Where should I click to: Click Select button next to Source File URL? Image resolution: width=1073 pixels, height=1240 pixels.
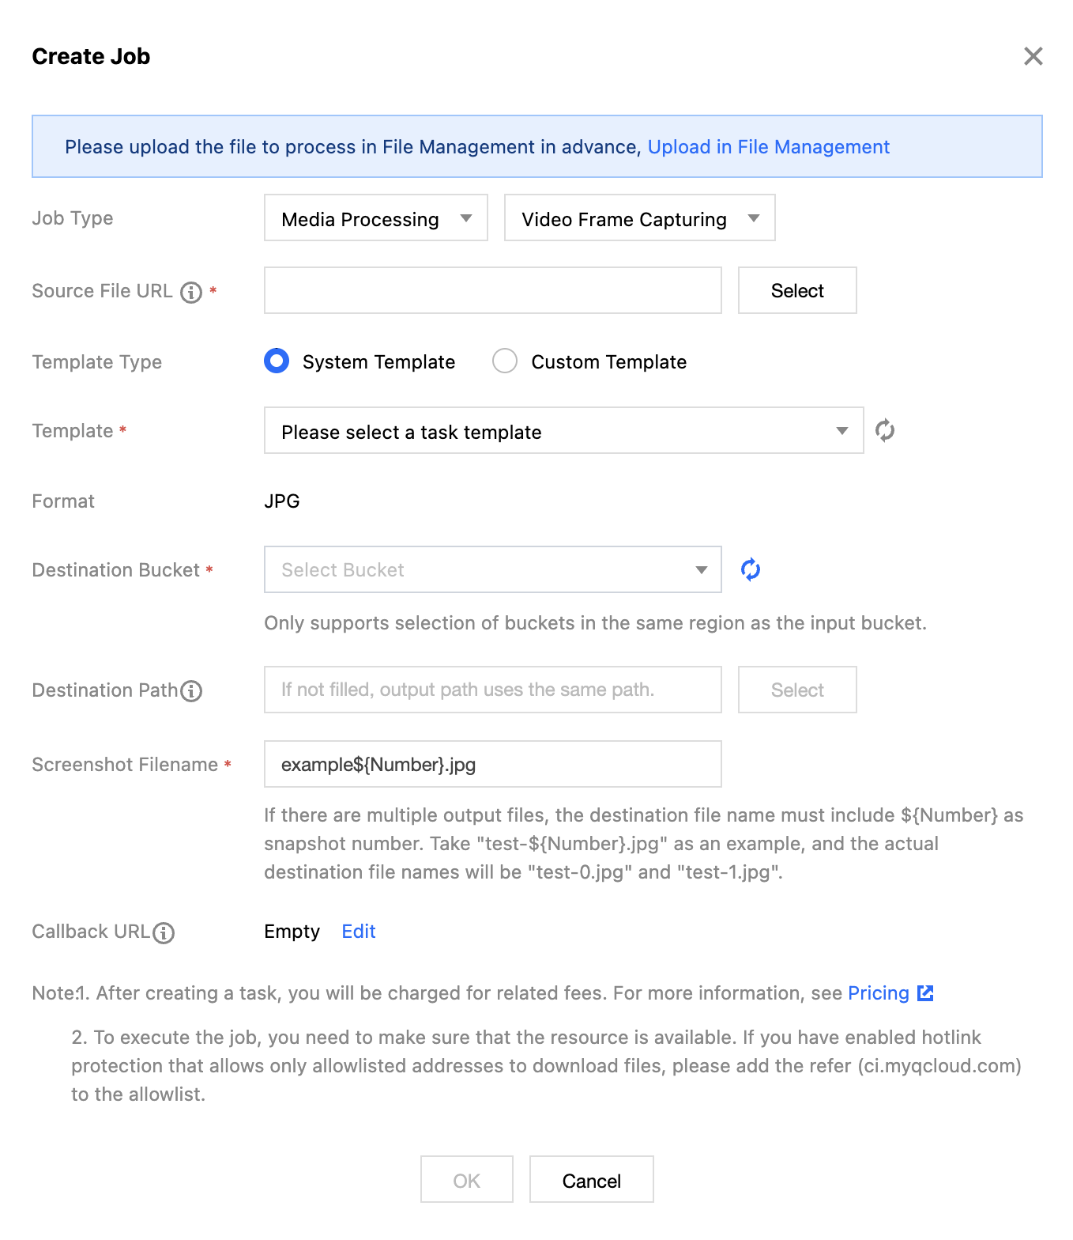pyautogui.click(x=796, y=291)
